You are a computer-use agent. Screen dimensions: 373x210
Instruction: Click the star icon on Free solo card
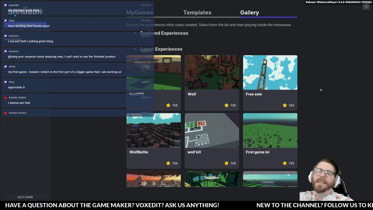285,105
